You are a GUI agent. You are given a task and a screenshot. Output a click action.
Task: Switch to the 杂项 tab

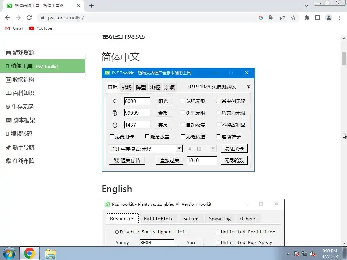pyautogui.click(x=169, y=87)
